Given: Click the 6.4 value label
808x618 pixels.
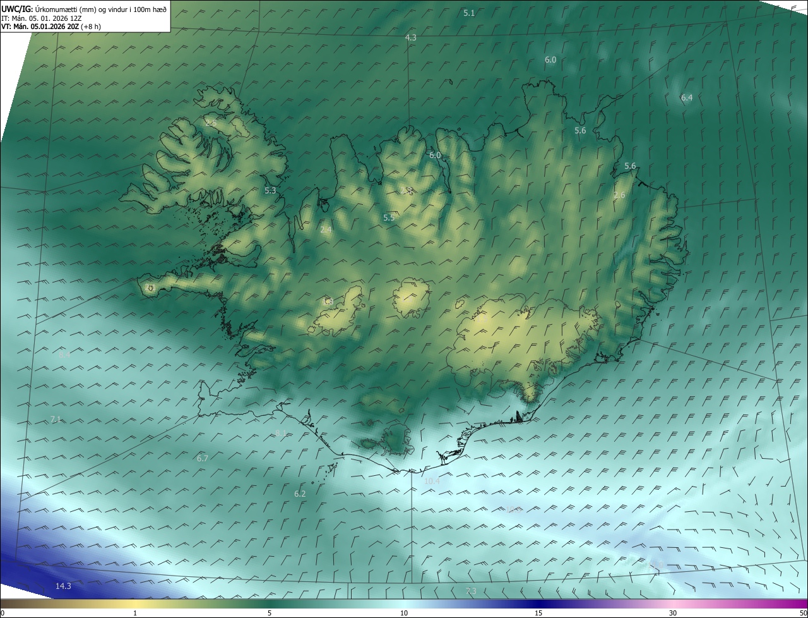Looking at the screenshot, I should tap(687, 97).
